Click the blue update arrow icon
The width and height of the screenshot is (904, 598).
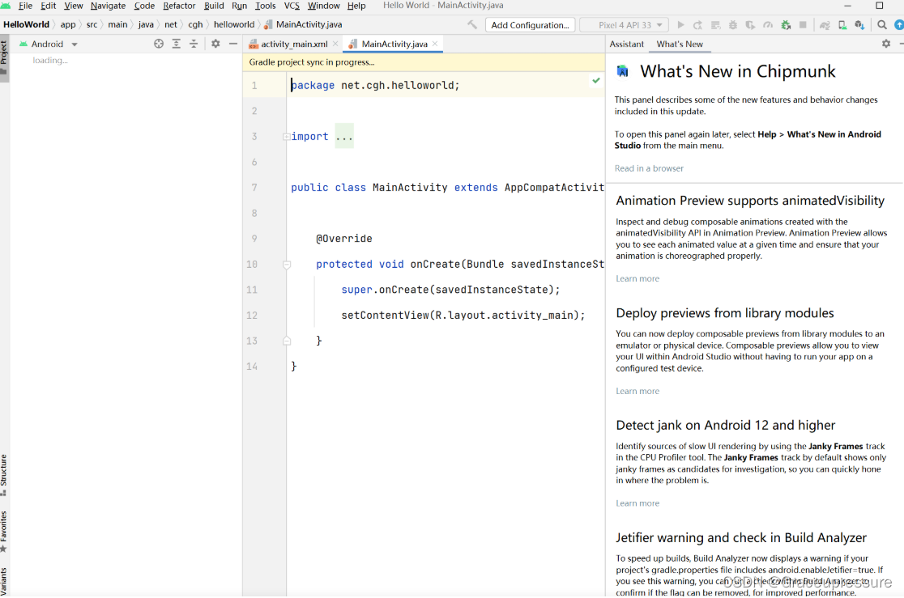(x=899, y=25)
